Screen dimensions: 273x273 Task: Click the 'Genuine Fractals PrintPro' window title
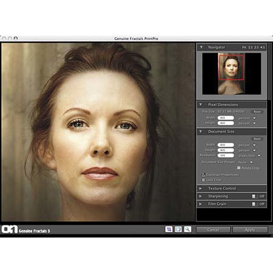(x=136, y=38)
